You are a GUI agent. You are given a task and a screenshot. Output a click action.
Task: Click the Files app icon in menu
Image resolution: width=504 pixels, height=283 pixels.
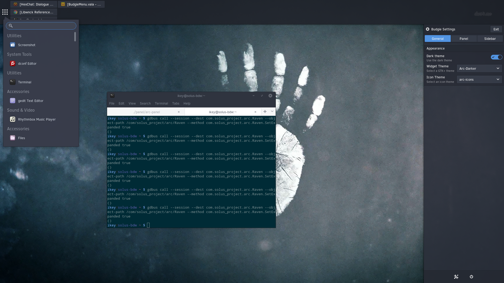coord(13,138)
